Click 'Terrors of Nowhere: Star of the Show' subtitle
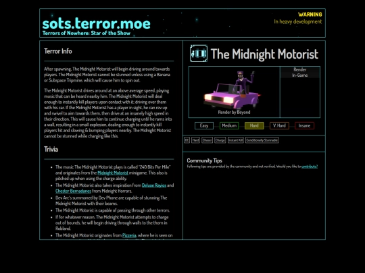This screenshot has height=273, width=365. (x=87, y=33)
